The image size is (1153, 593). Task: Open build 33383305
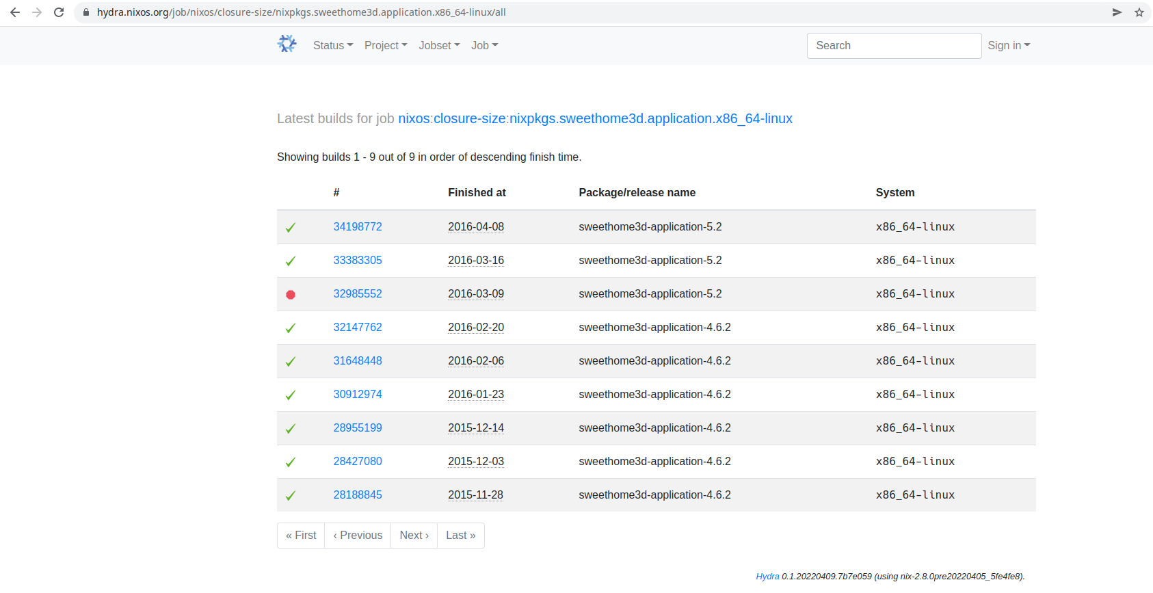click(358, 260)
